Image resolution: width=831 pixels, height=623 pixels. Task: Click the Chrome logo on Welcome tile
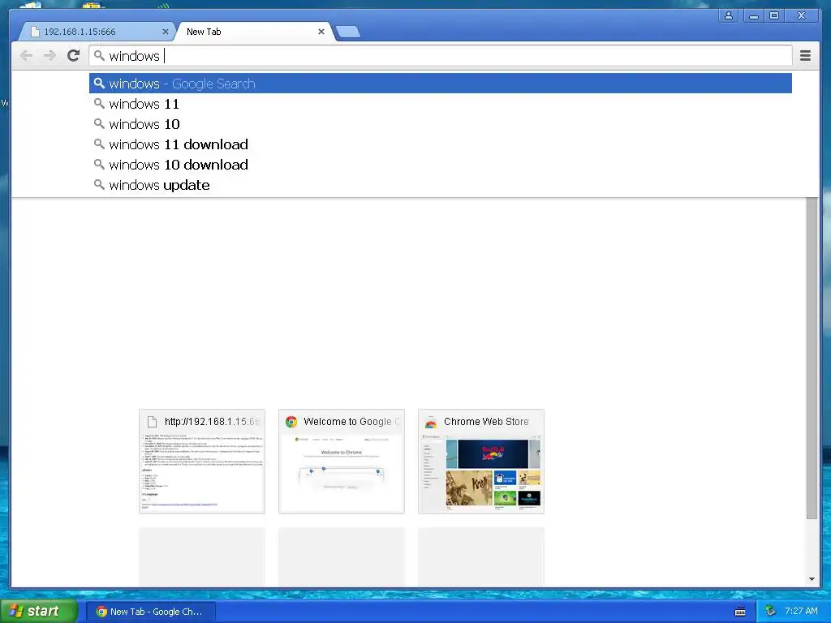coord(291,422)
